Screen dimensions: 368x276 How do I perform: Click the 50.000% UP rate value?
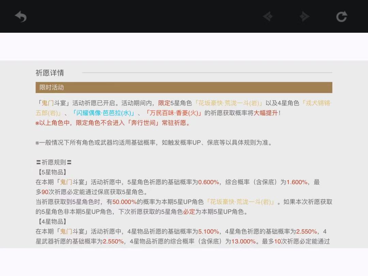[124, 202]
